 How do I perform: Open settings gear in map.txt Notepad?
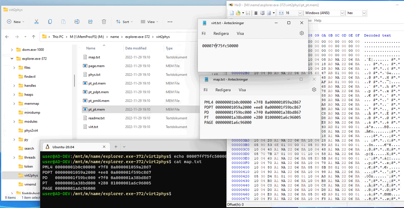[314, 90]
